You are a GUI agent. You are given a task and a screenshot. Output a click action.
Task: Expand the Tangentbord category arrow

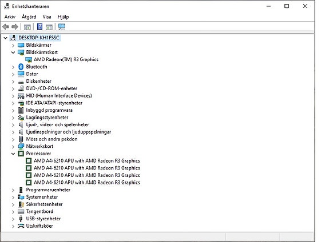[x=13, y=212]
